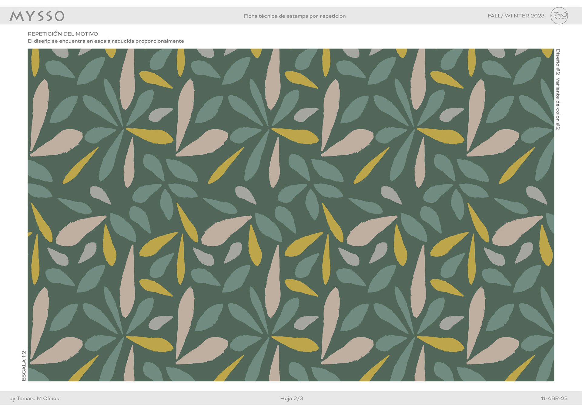The height and width of the screenshot is (412, 582).
Task: Click the letter M in MYSSO logo
Action: pos(17,16)
